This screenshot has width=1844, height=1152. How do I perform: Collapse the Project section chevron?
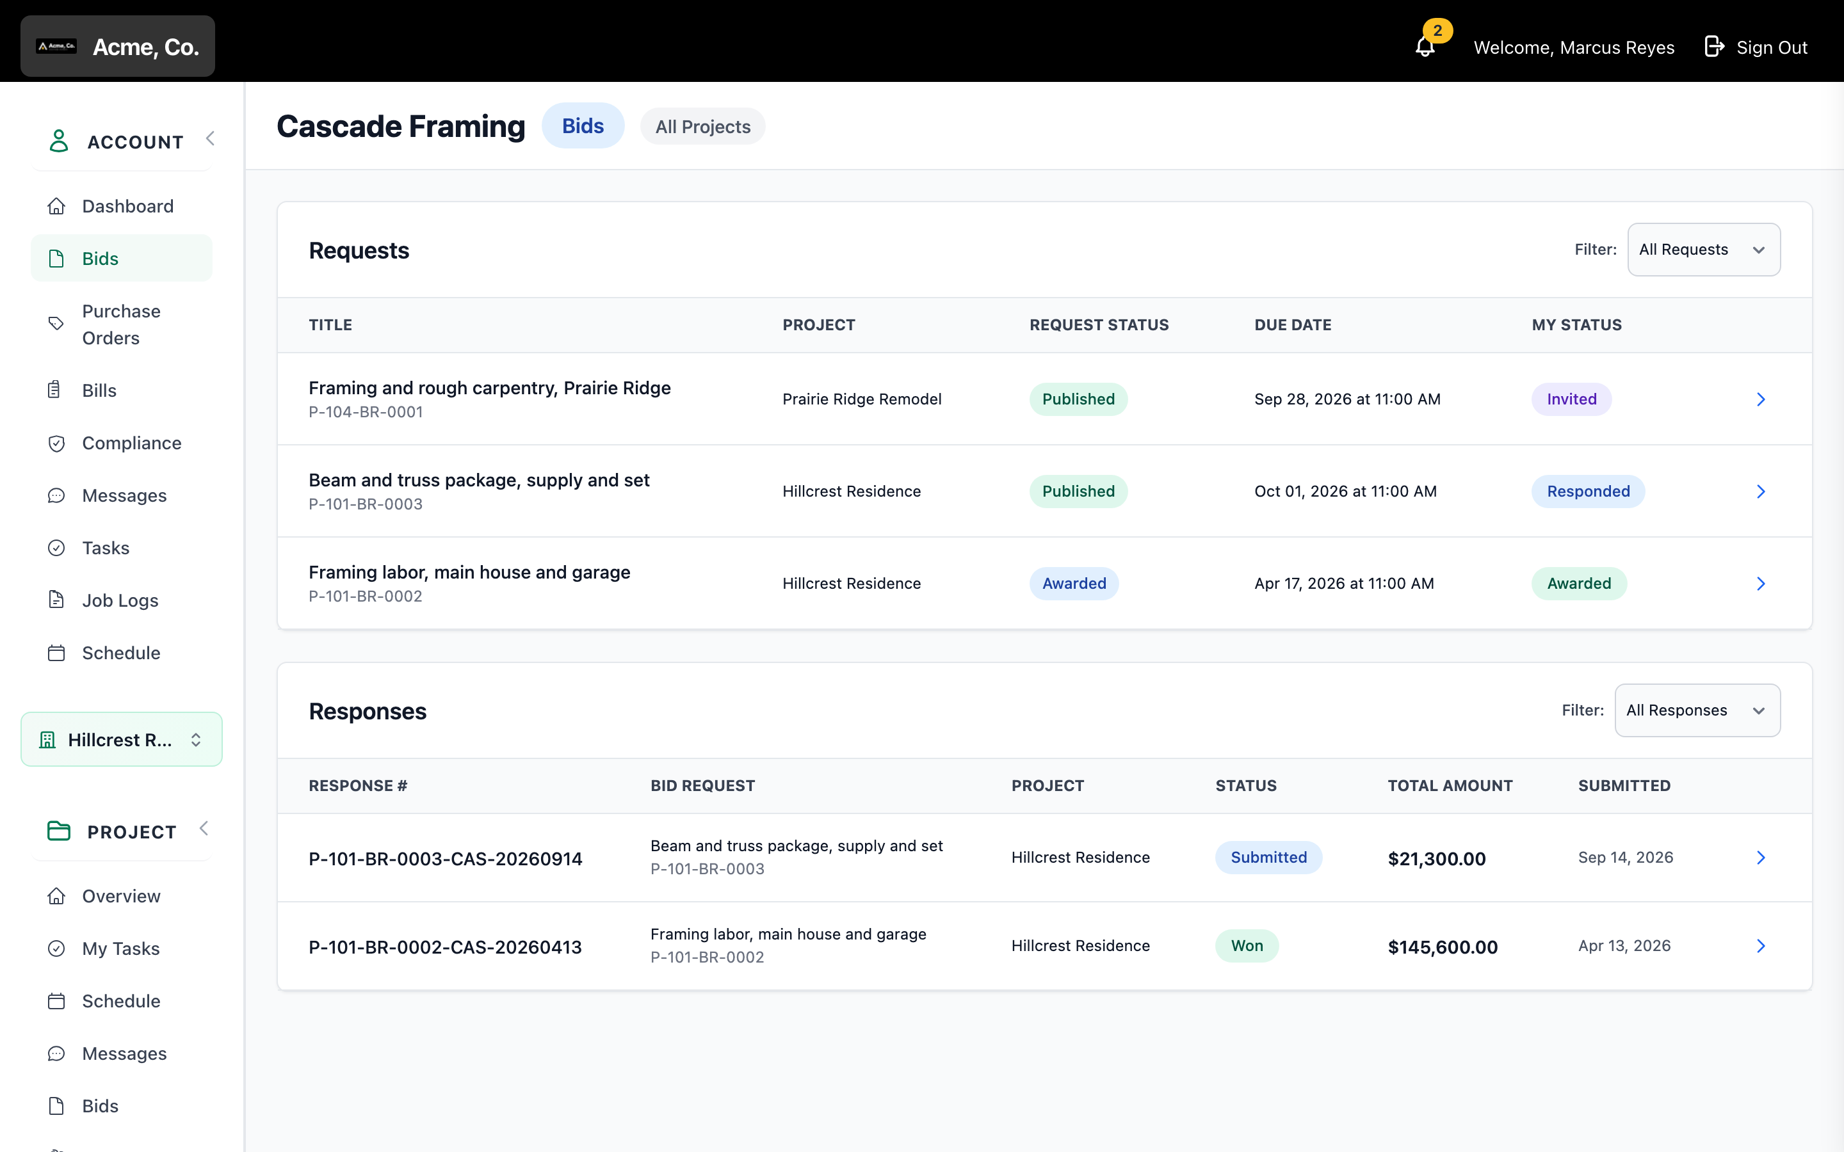204,829
